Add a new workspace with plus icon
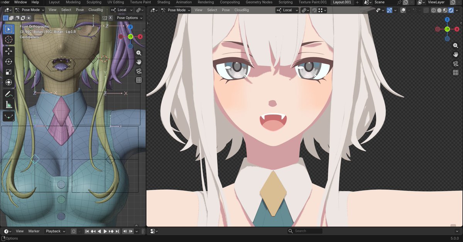The height and width of the screenshot is (242, 463). tap(357, 2)
